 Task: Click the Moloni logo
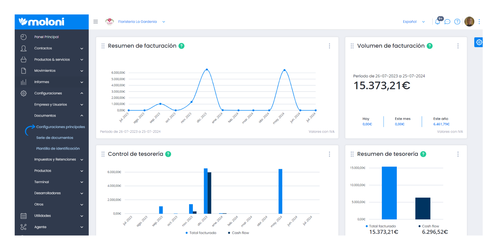click(41, 22)
